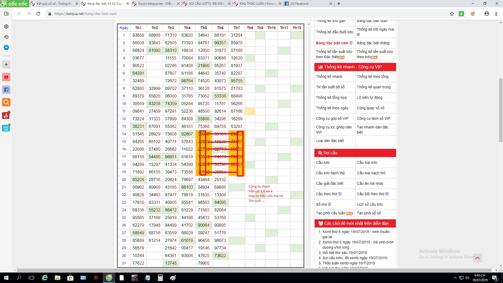Image resolution: width=503 pixels, height=283 pixels.
Task: Open calculator from Windows taskbar
Action: pos(160,278)
